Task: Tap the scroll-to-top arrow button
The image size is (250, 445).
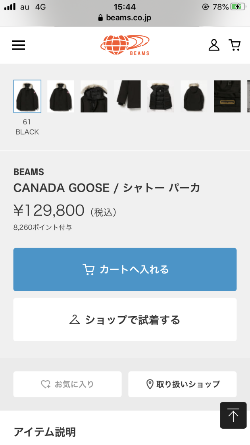Action: 233,415
